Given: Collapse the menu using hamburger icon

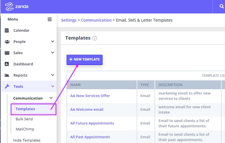Looking at the screenshot, I should click(x=50, y=19).
